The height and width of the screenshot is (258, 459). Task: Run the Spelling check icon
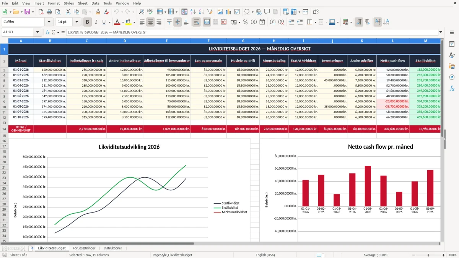point(150,12)
